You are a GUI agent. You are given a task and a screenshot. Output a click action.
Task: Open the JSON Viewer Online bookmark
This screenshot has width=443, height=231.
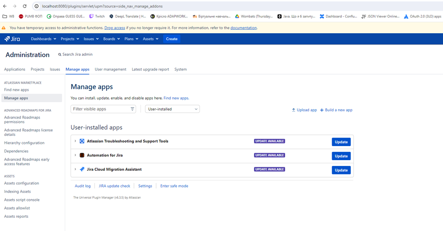(x=380, y=16)
